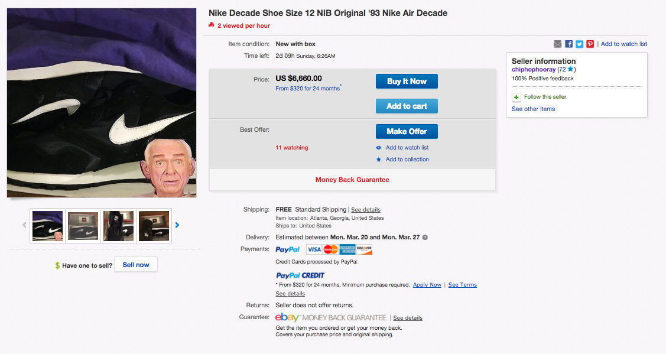The image size is (666, 354).
Task: Open shipping See details link
Action: [x=366, y=210]
